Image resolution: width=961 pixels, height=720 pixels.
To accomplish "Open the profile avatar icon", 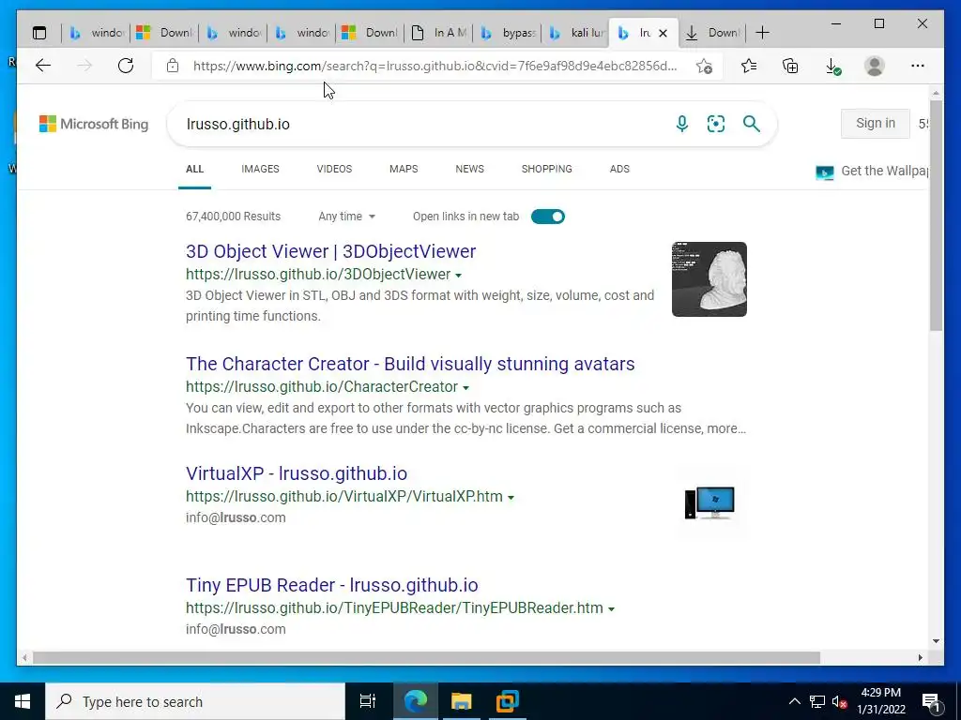I will (875, 66).
